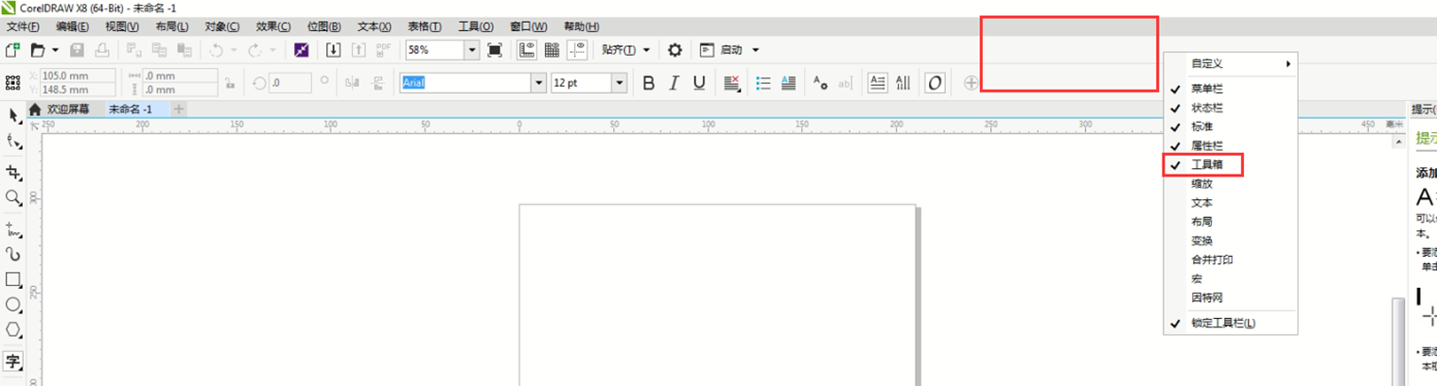The image size is (1437, 386).
Task: Open the Arial font list dropdown
Action: [539, 83]
